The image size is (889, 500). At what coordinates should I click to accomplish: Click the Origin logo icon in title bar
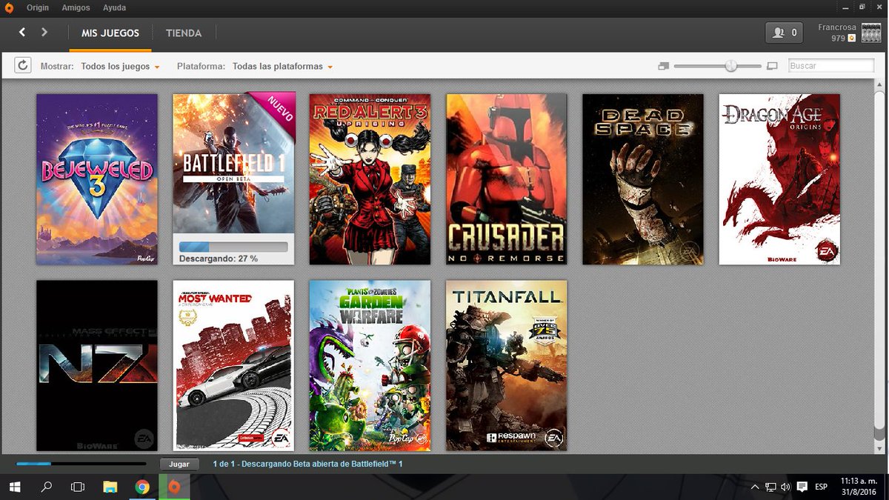coord(8,8)
